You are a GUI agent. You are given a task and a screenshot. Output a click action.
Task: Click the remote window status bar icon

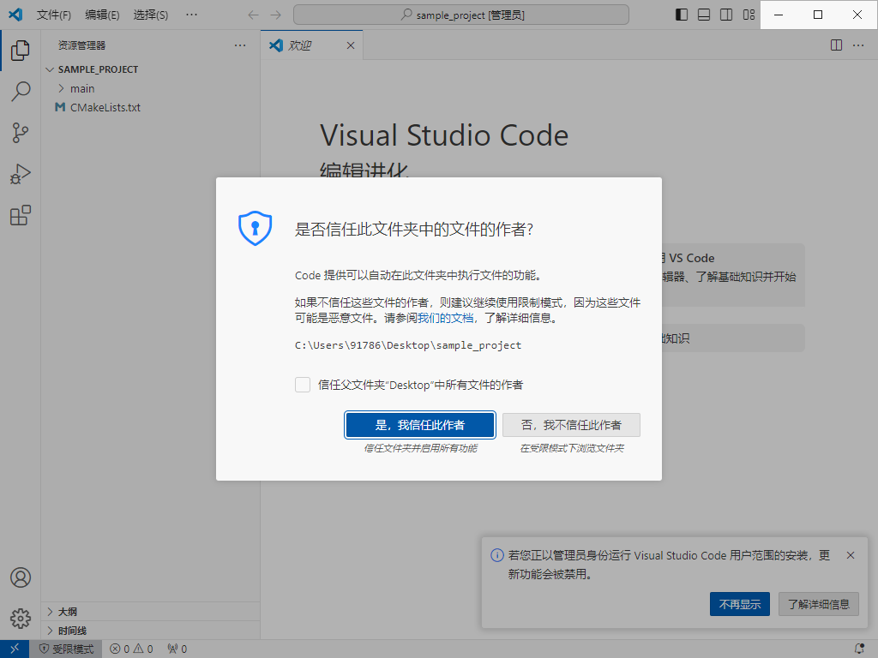tap(15, 649)
